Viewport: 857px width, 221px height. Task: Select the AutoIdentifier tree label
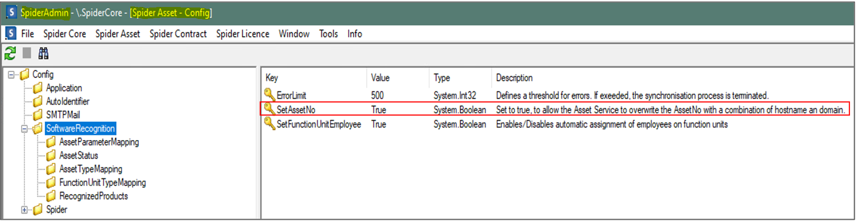(x=67, y=101)
